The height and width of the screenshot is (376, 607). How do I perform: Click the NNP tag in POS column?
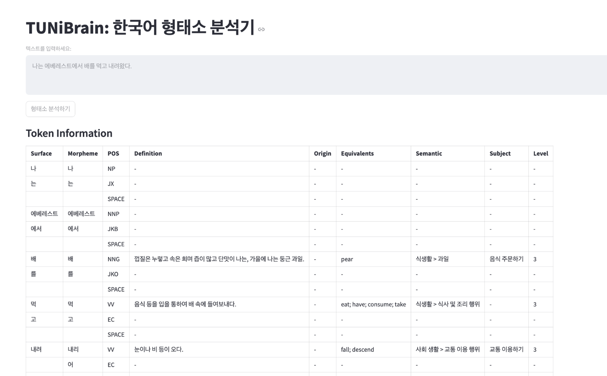pyautogui.click(x=113, y=214)
